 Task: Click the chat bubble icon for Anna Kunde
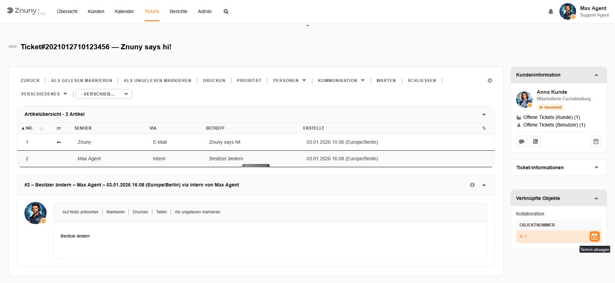click(522, 141)
